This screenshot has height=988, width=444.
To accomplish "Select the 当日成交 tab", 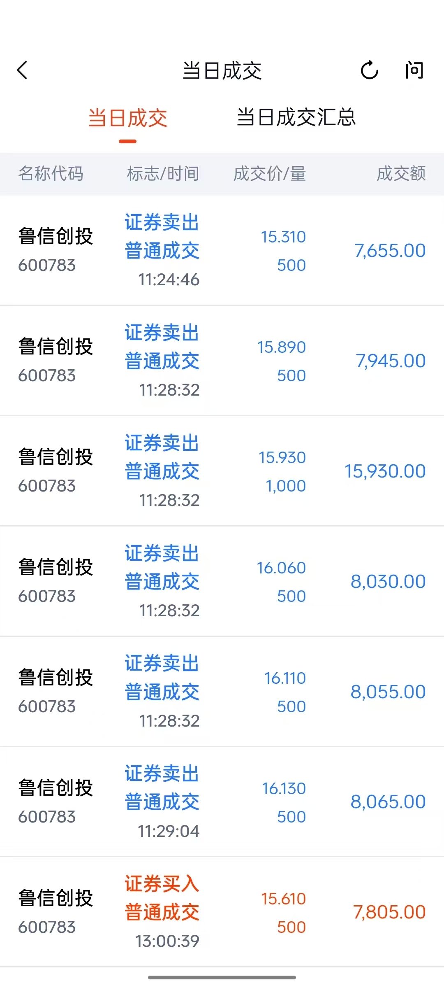I will [127, 118].
